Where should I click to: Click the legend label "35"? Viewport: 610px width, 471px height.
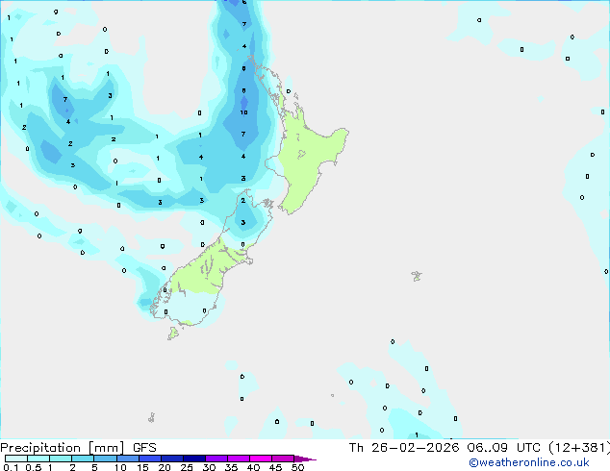[x=231, y=467]
